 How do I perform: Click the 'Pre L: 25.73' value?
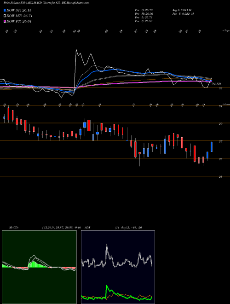point(144,18)
